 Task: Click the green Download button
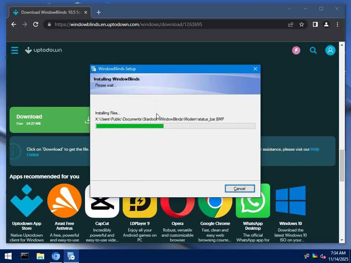tap(50, 120)
